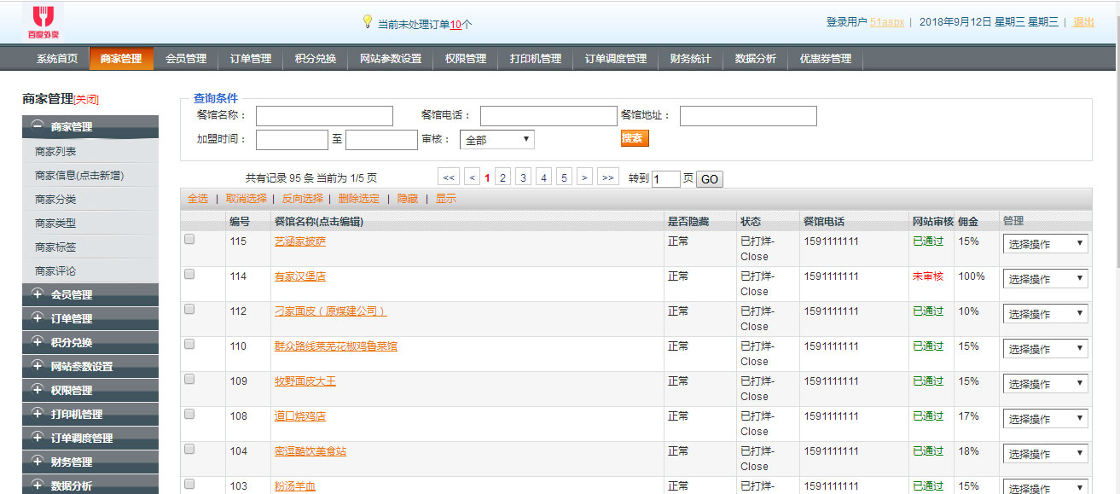This screenshot has width=1120, height=494.
Task: Tick the checkbox for restaurant 115
Action: 189,240
